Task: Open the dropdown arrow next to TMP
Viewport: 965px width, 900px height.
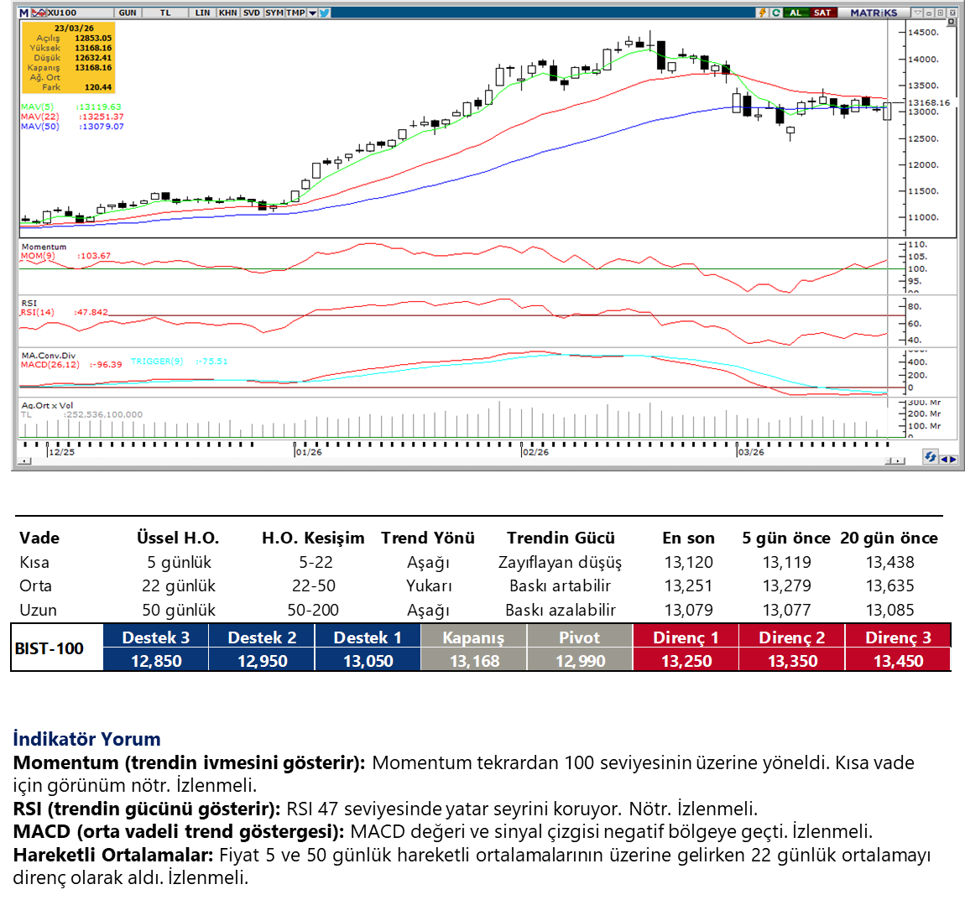Action: [x=312, y=13]
